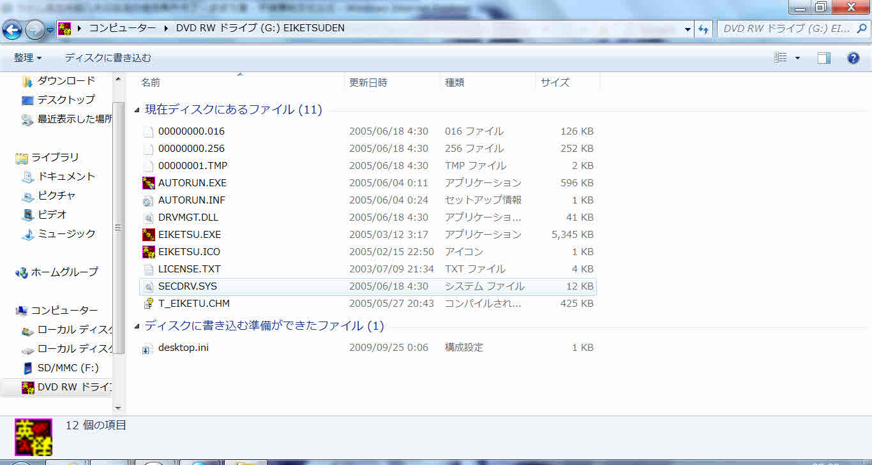Click the address bar refresh icon
The height and width of the screenshot is (465, 872).
tap(703, 29)
